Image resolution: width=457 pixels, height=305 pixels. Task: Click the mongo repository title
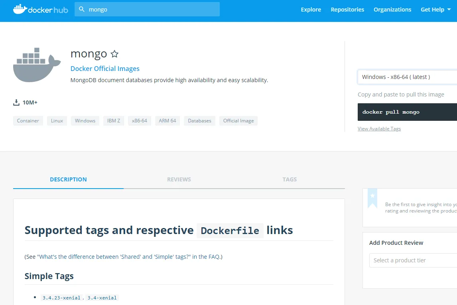point(89,54)
